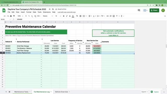Open the Format menu

[x=29, y=12]
